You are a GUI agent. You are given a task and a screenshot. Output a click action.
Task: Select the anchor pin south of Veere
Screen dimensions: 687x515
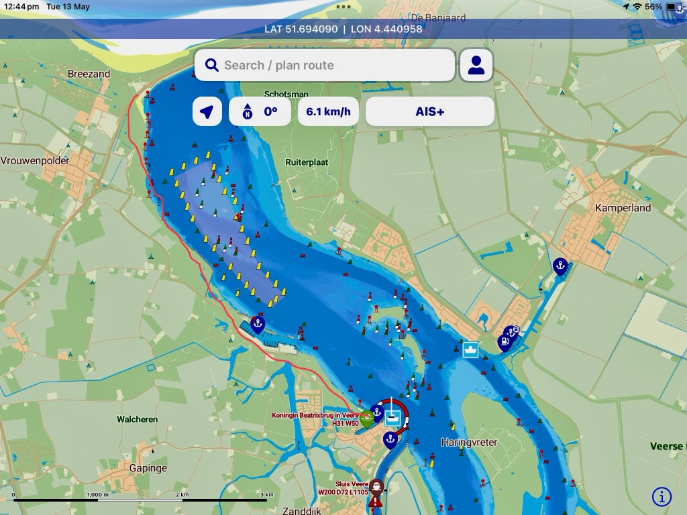point(390,439)
